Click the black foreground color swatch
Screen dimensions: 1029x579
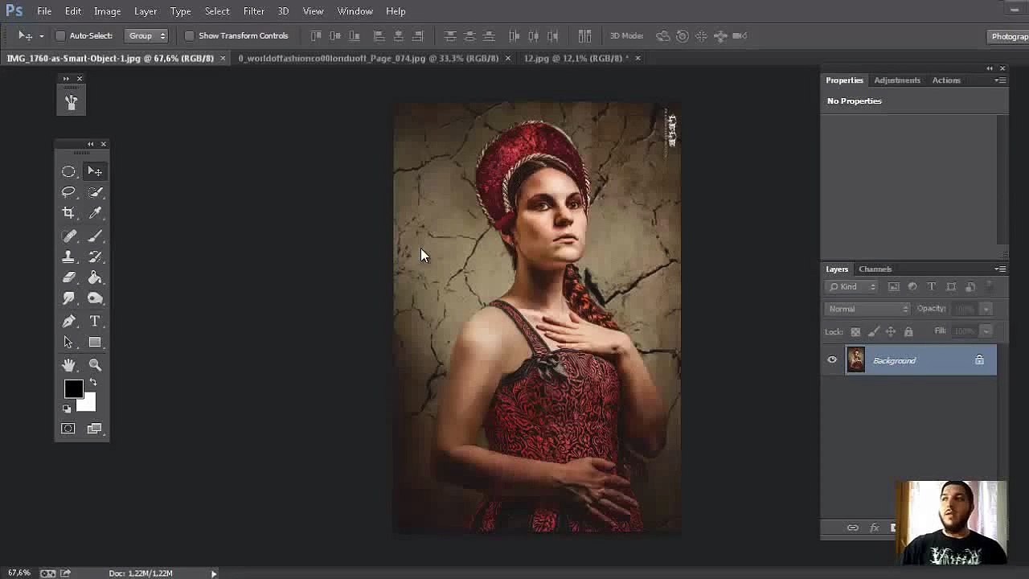(x=72, y=389)
